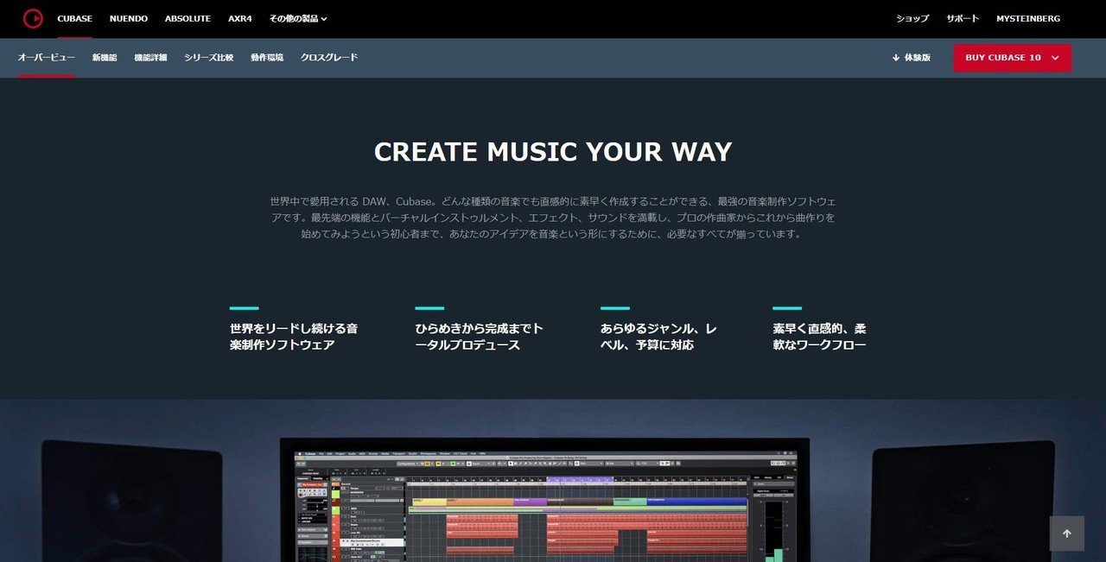
Task: Expand the BUY CUBASE 10 chevron dropdown
Action: tap(1056, 58)
